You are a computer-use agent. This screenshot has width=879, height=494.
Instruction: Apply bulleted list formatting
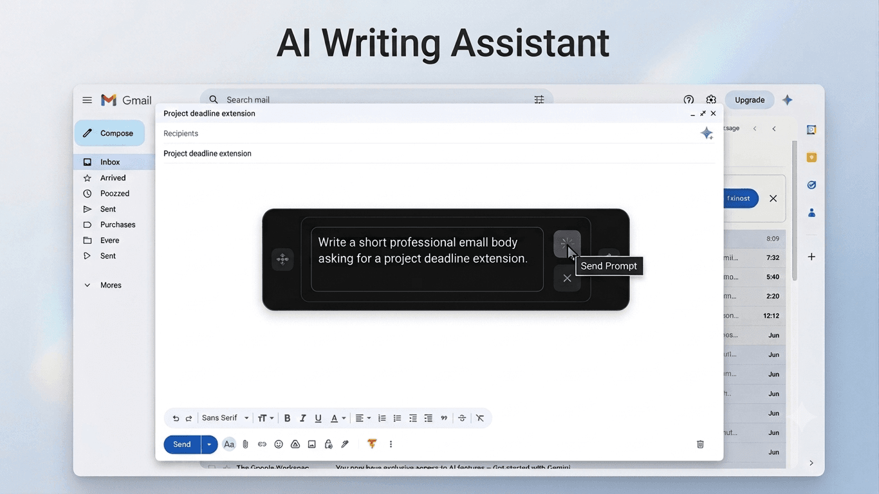(397, 418)
